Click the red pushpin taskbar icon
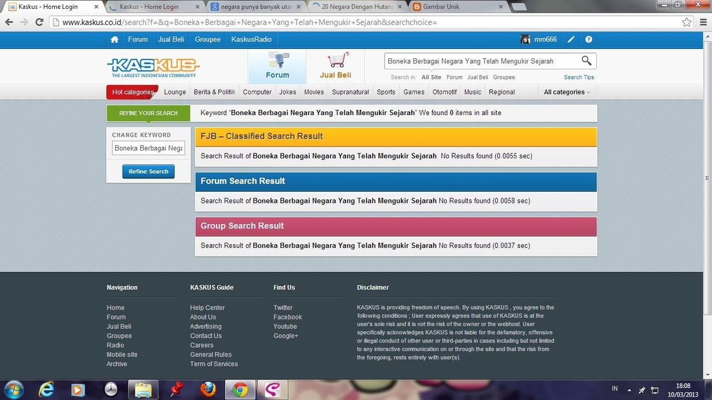 (177, 388)
